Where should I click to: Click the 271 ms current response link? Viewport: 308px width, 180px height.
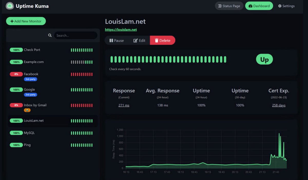coord(124,105)
